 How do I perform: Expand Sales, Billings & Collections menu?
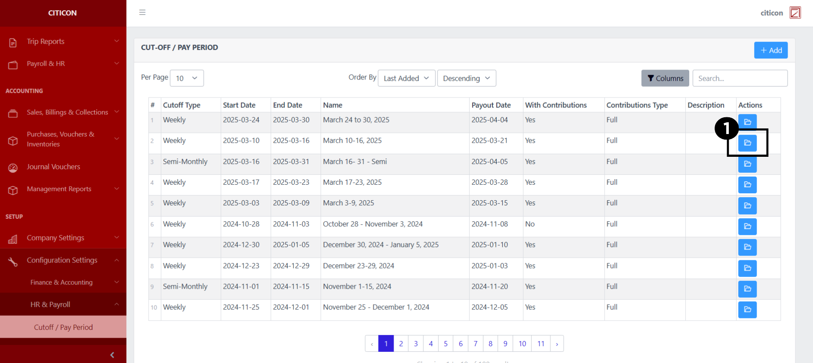point(63,112)
